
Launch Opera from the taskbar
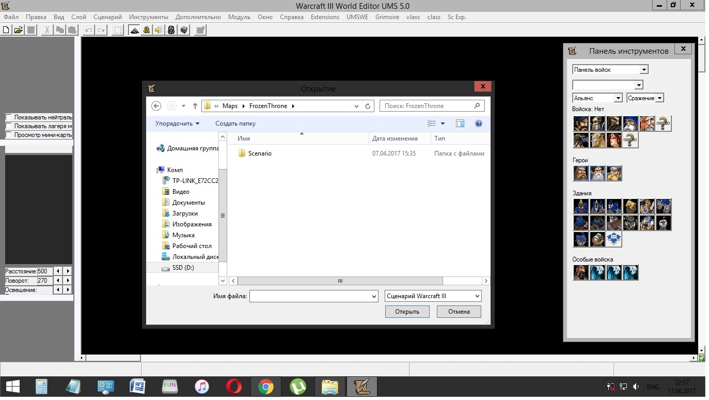point(234,387)
